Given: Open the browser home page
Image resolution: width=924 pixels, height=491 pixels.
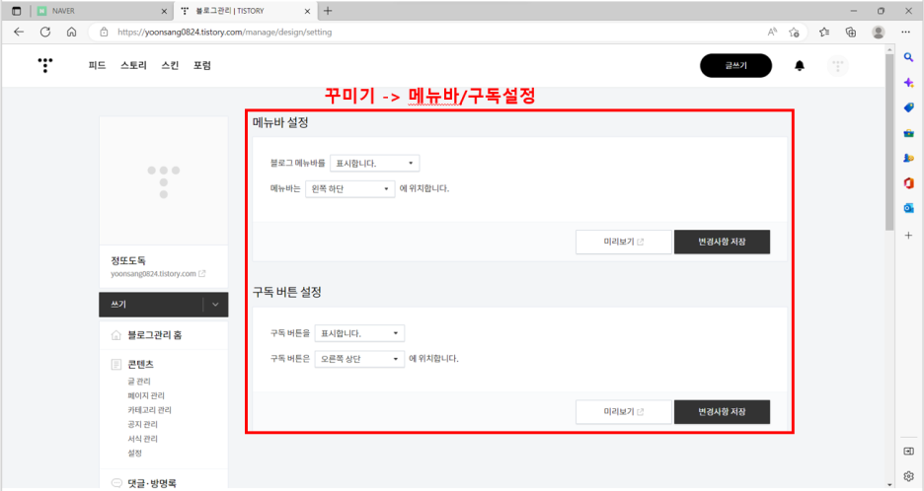Looking at the screenshot, I should click(x=71, y=32).
